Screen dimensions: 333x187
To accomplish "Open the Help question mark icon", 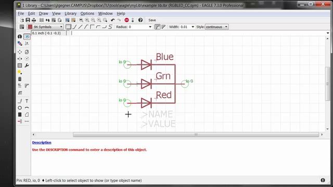I will (140, 20).
